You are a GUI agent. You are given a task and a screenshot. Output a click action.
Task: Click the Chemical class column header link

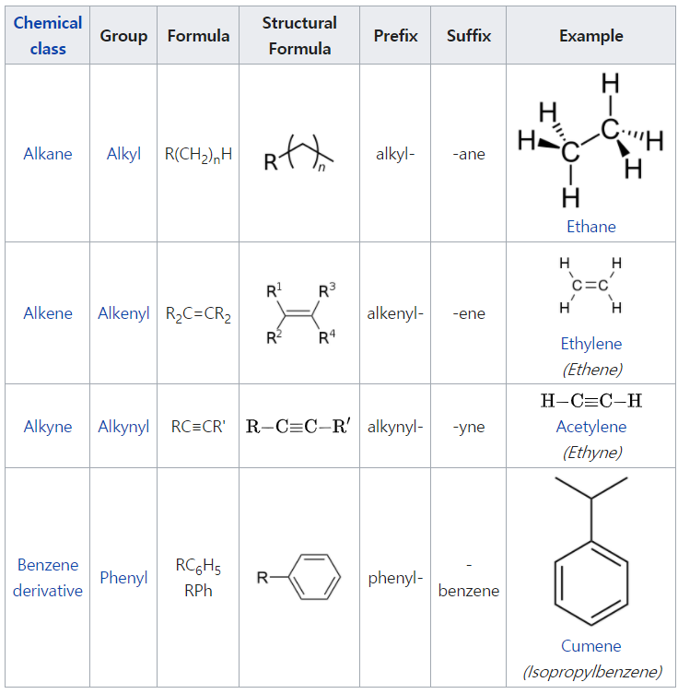(48, 35)
